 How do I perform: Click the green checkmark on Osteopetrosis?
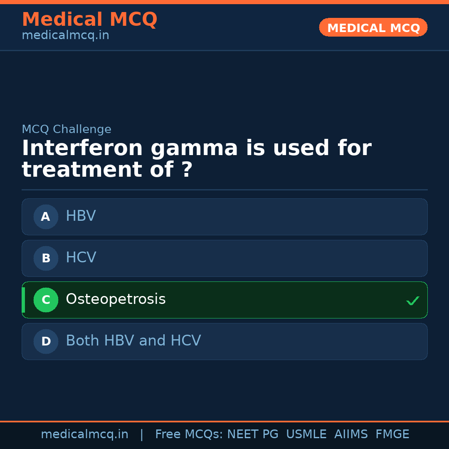[412, 301]
